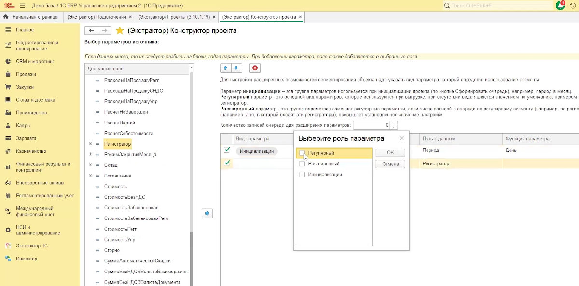The image size is (579, 286).
Task: Toggle checkbox in the Регистратор parameter row
Action: 227,163
